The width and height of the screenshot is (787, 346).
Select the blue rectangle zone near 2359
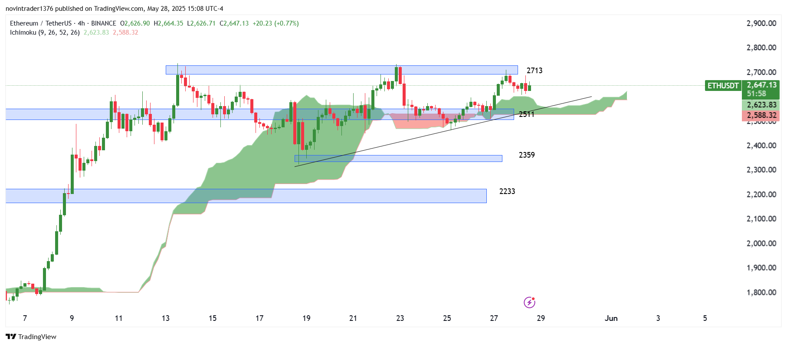(x=398, y=158)
